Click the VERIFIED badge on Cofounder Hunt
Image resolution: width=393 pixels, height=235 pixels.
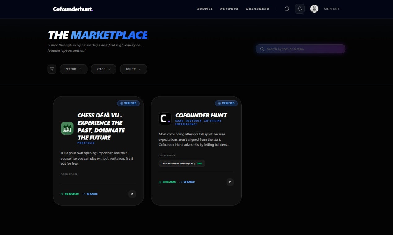226,103
